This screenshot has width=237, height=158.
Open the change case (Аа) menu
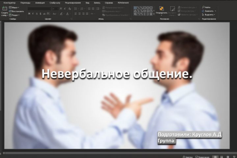(x=54, y=14)
